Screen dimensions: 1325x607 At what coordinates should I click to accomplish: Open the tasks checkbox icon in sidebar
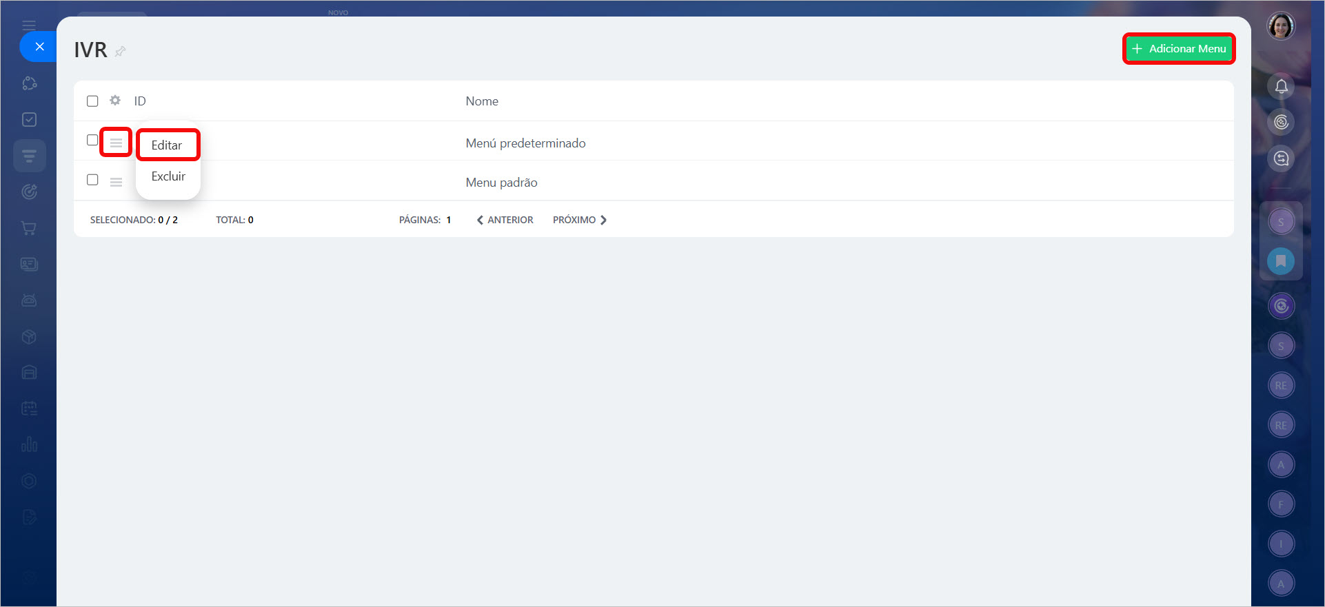29,119
